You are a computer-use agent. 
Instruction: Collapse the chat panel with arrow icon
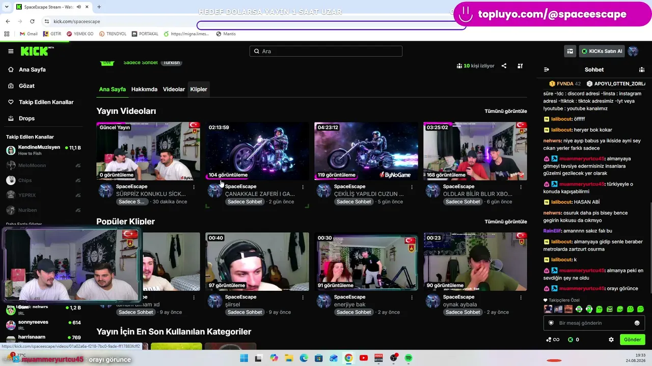point(547,70)
